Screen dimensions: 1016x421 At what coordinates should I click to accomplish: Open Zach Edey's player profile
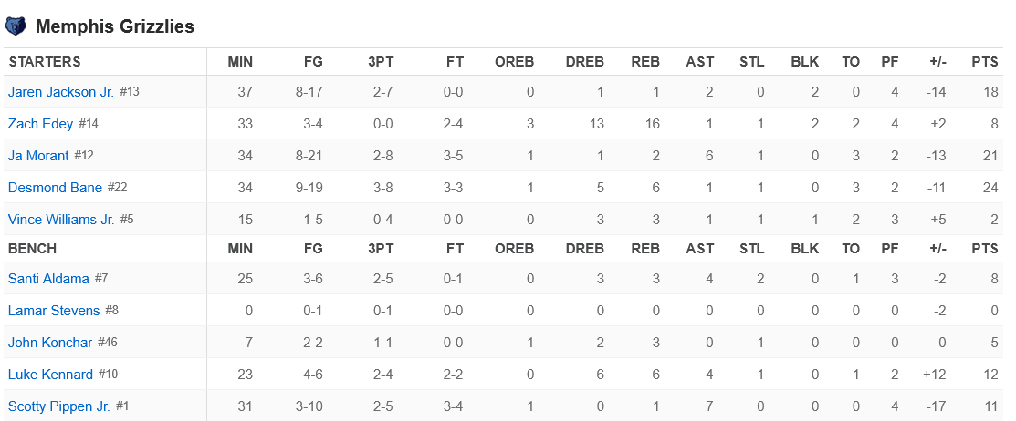40,124
